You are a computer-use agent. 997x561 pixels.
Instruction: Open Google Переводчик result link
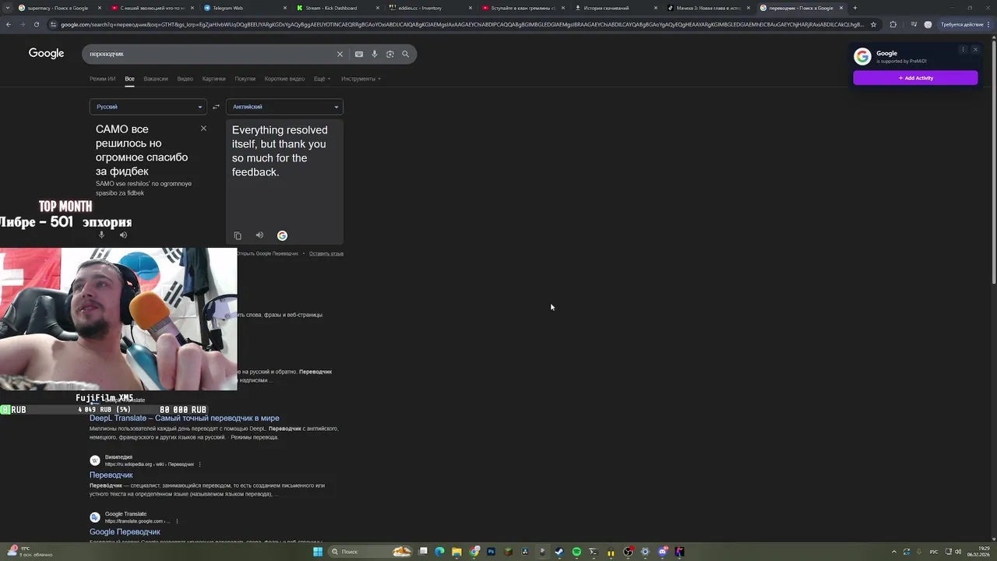pos(125,532)
